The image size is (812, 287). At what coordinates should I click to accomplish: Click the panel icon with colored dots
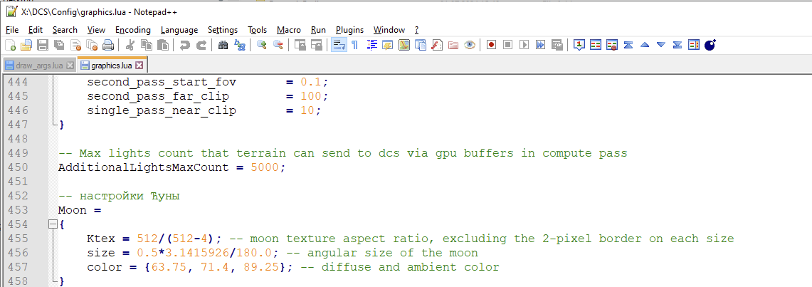(x=694, y=45)
